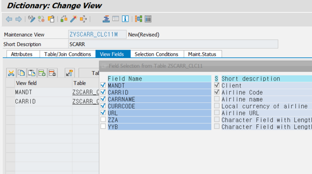Uncheck the MANDT field checkbox
The image size is (312, 174).
click(103, 85)
